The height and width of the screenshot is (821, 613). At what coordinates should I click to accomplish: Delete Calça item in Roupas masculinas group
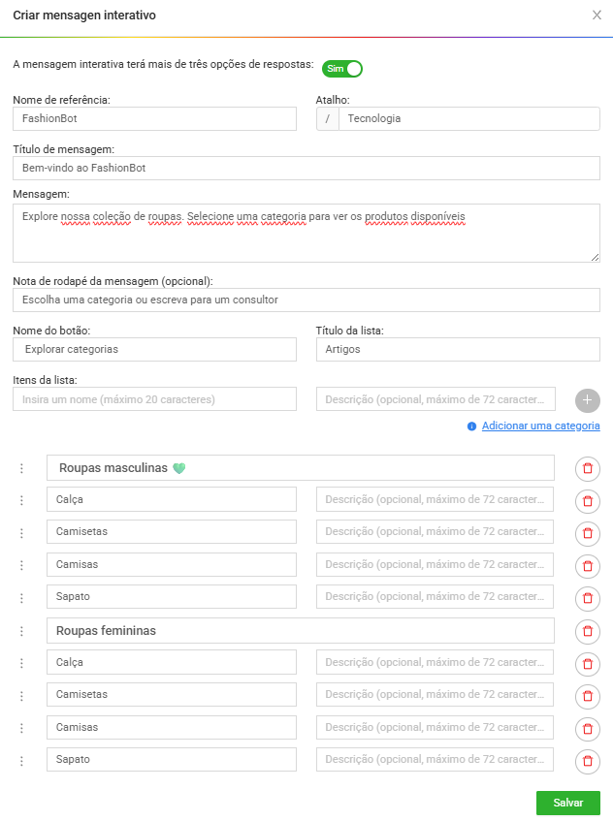(588, 501)
